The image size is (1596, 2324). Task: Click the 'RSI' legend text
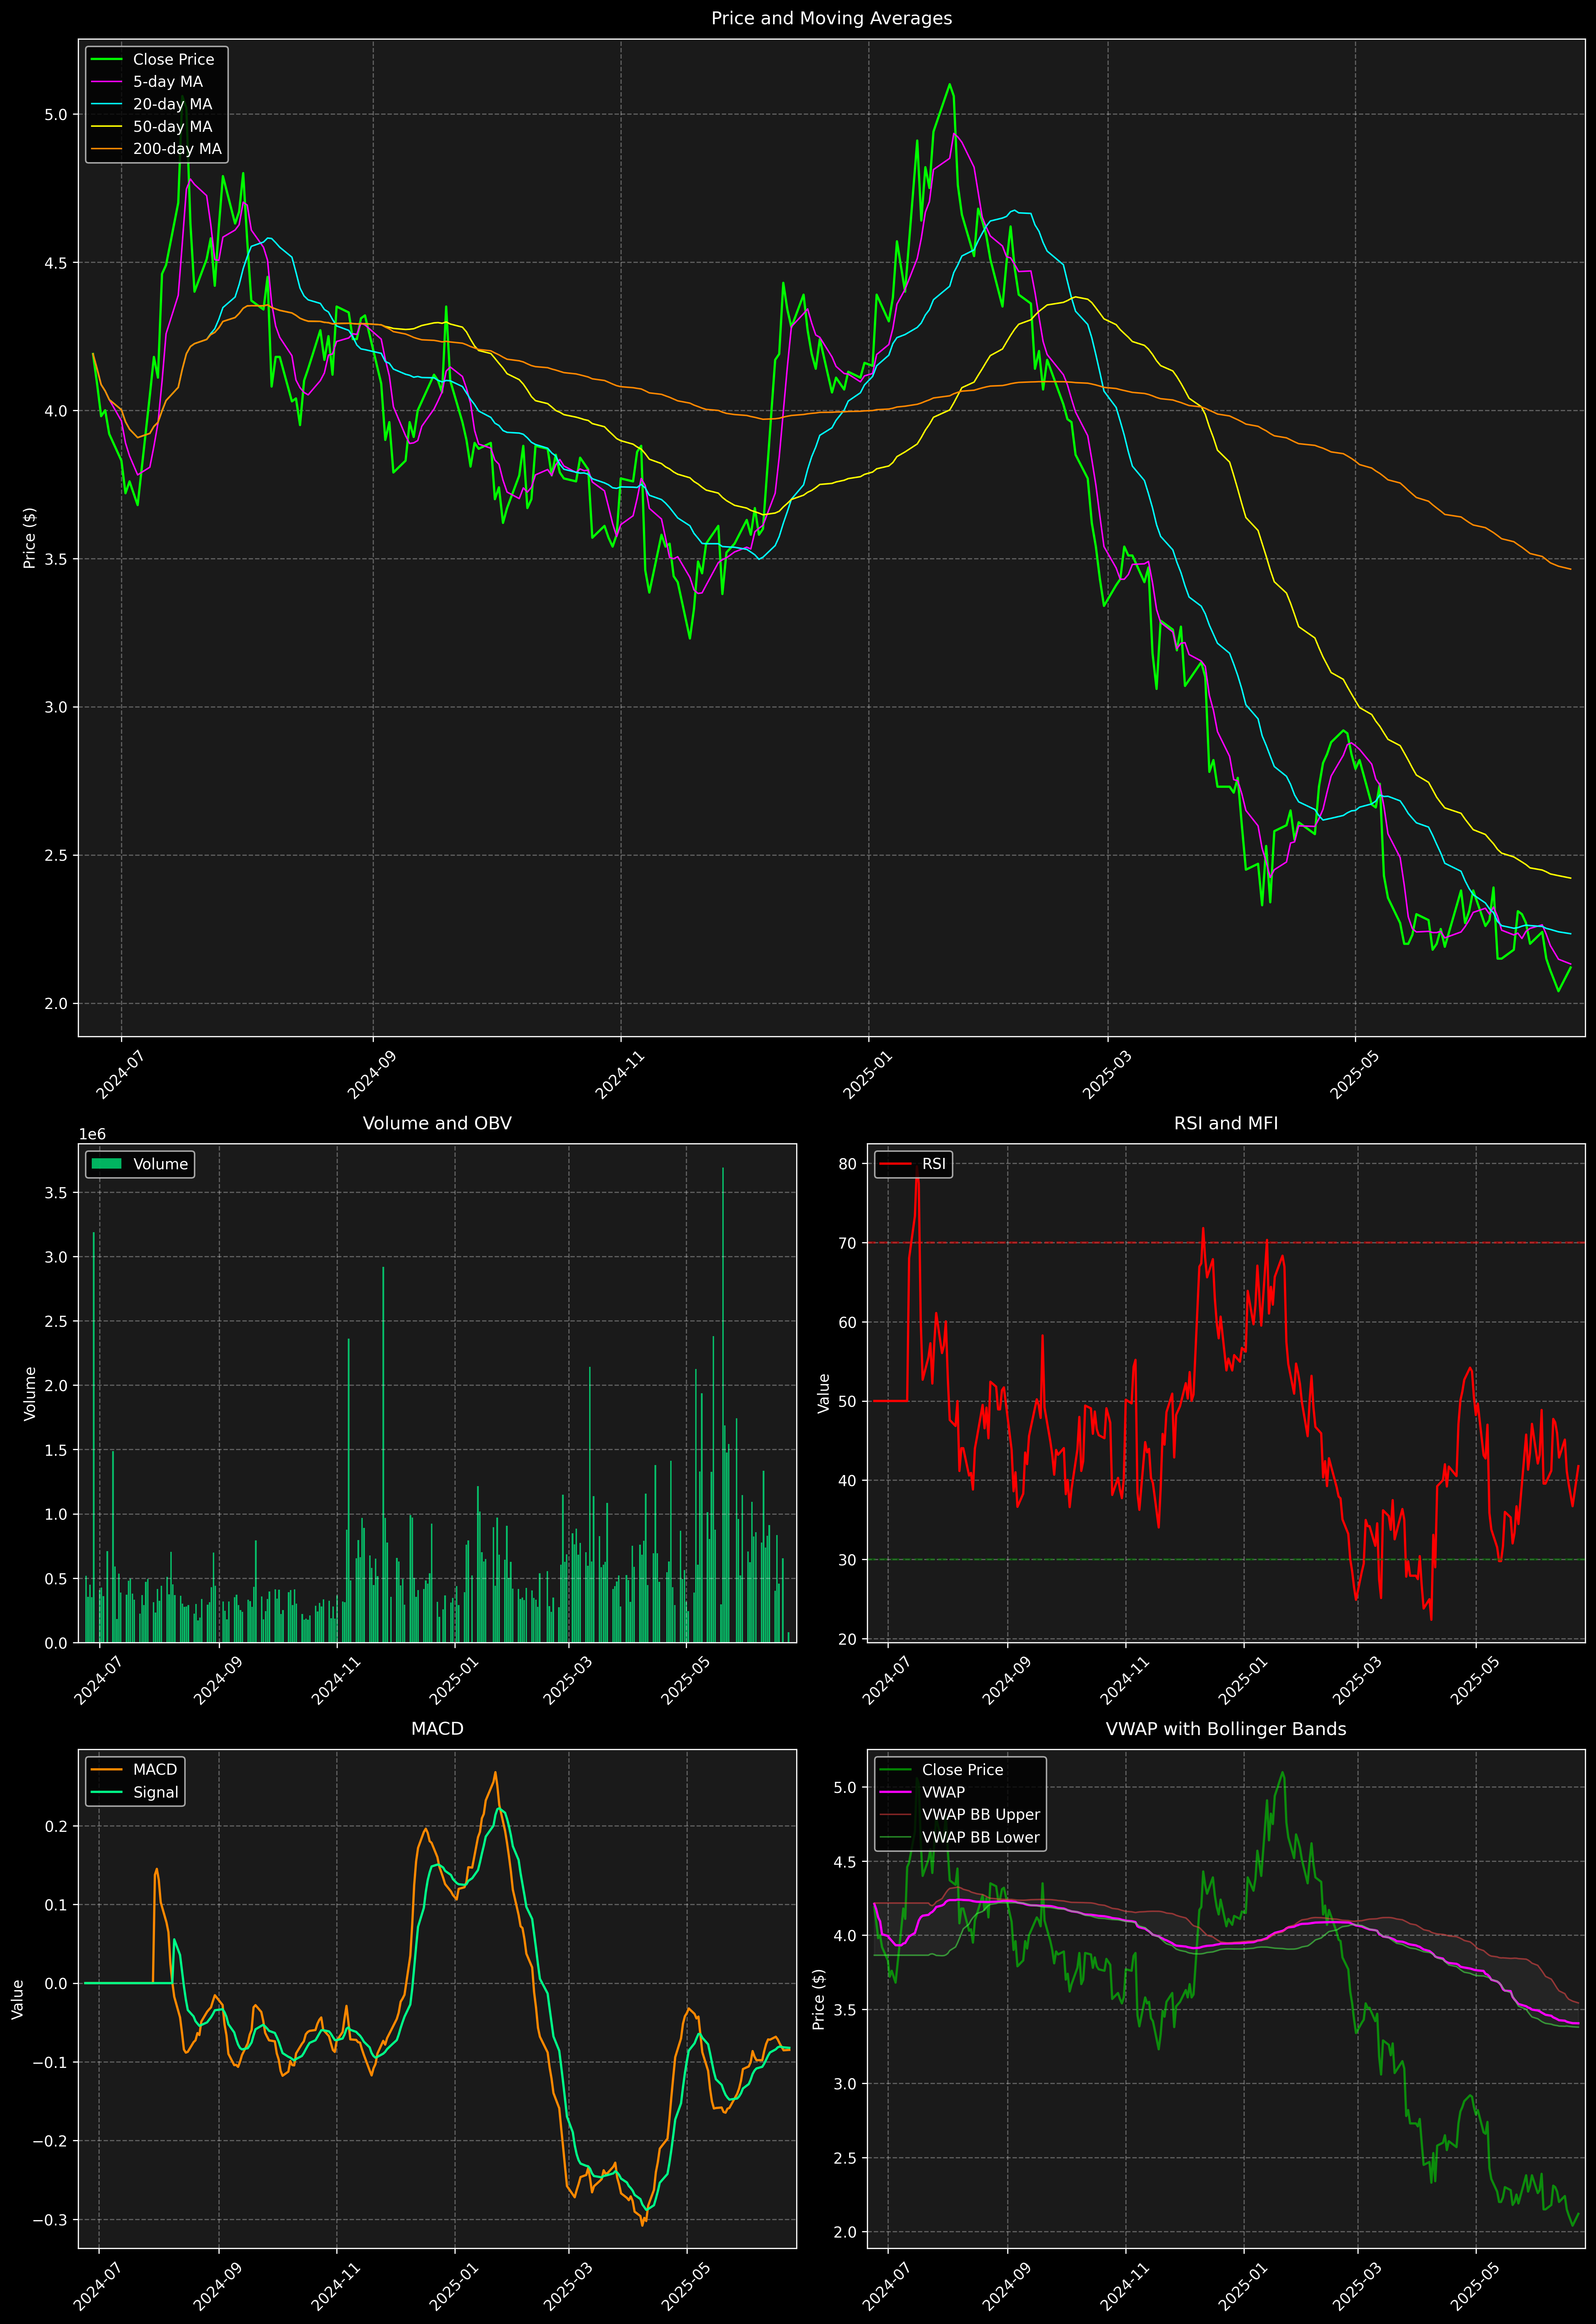[x=934, y=1164]
